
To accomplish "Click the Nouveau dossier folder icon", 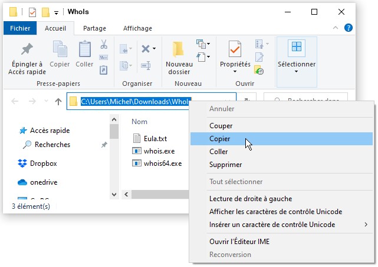I will pyautogui.click(x=179, y=49).
